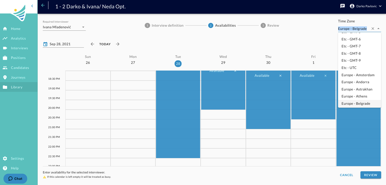Expand the Required Interviewer dropdown

coord(83,27)
